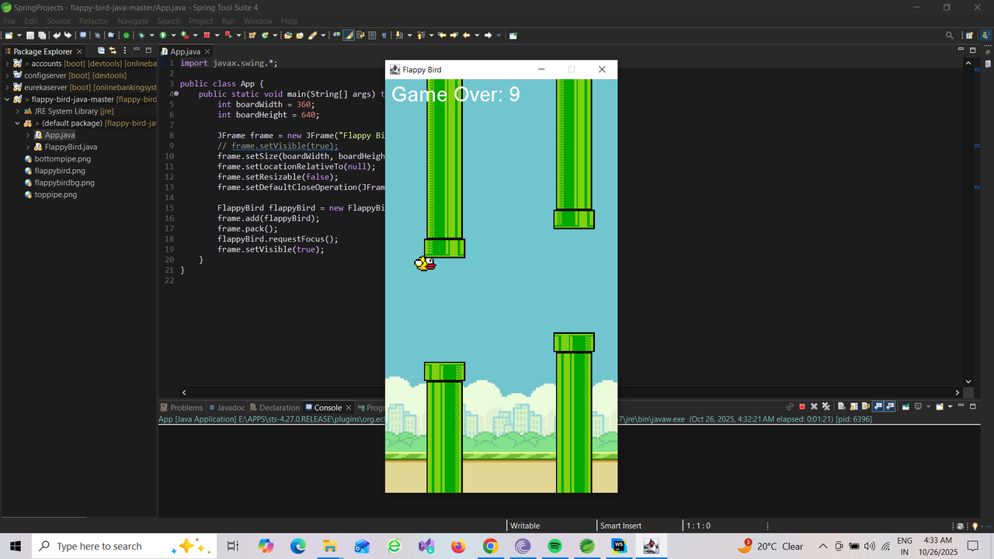
Task: Collapse the flappy-bird-java-master project
Action: click(8, 99)
